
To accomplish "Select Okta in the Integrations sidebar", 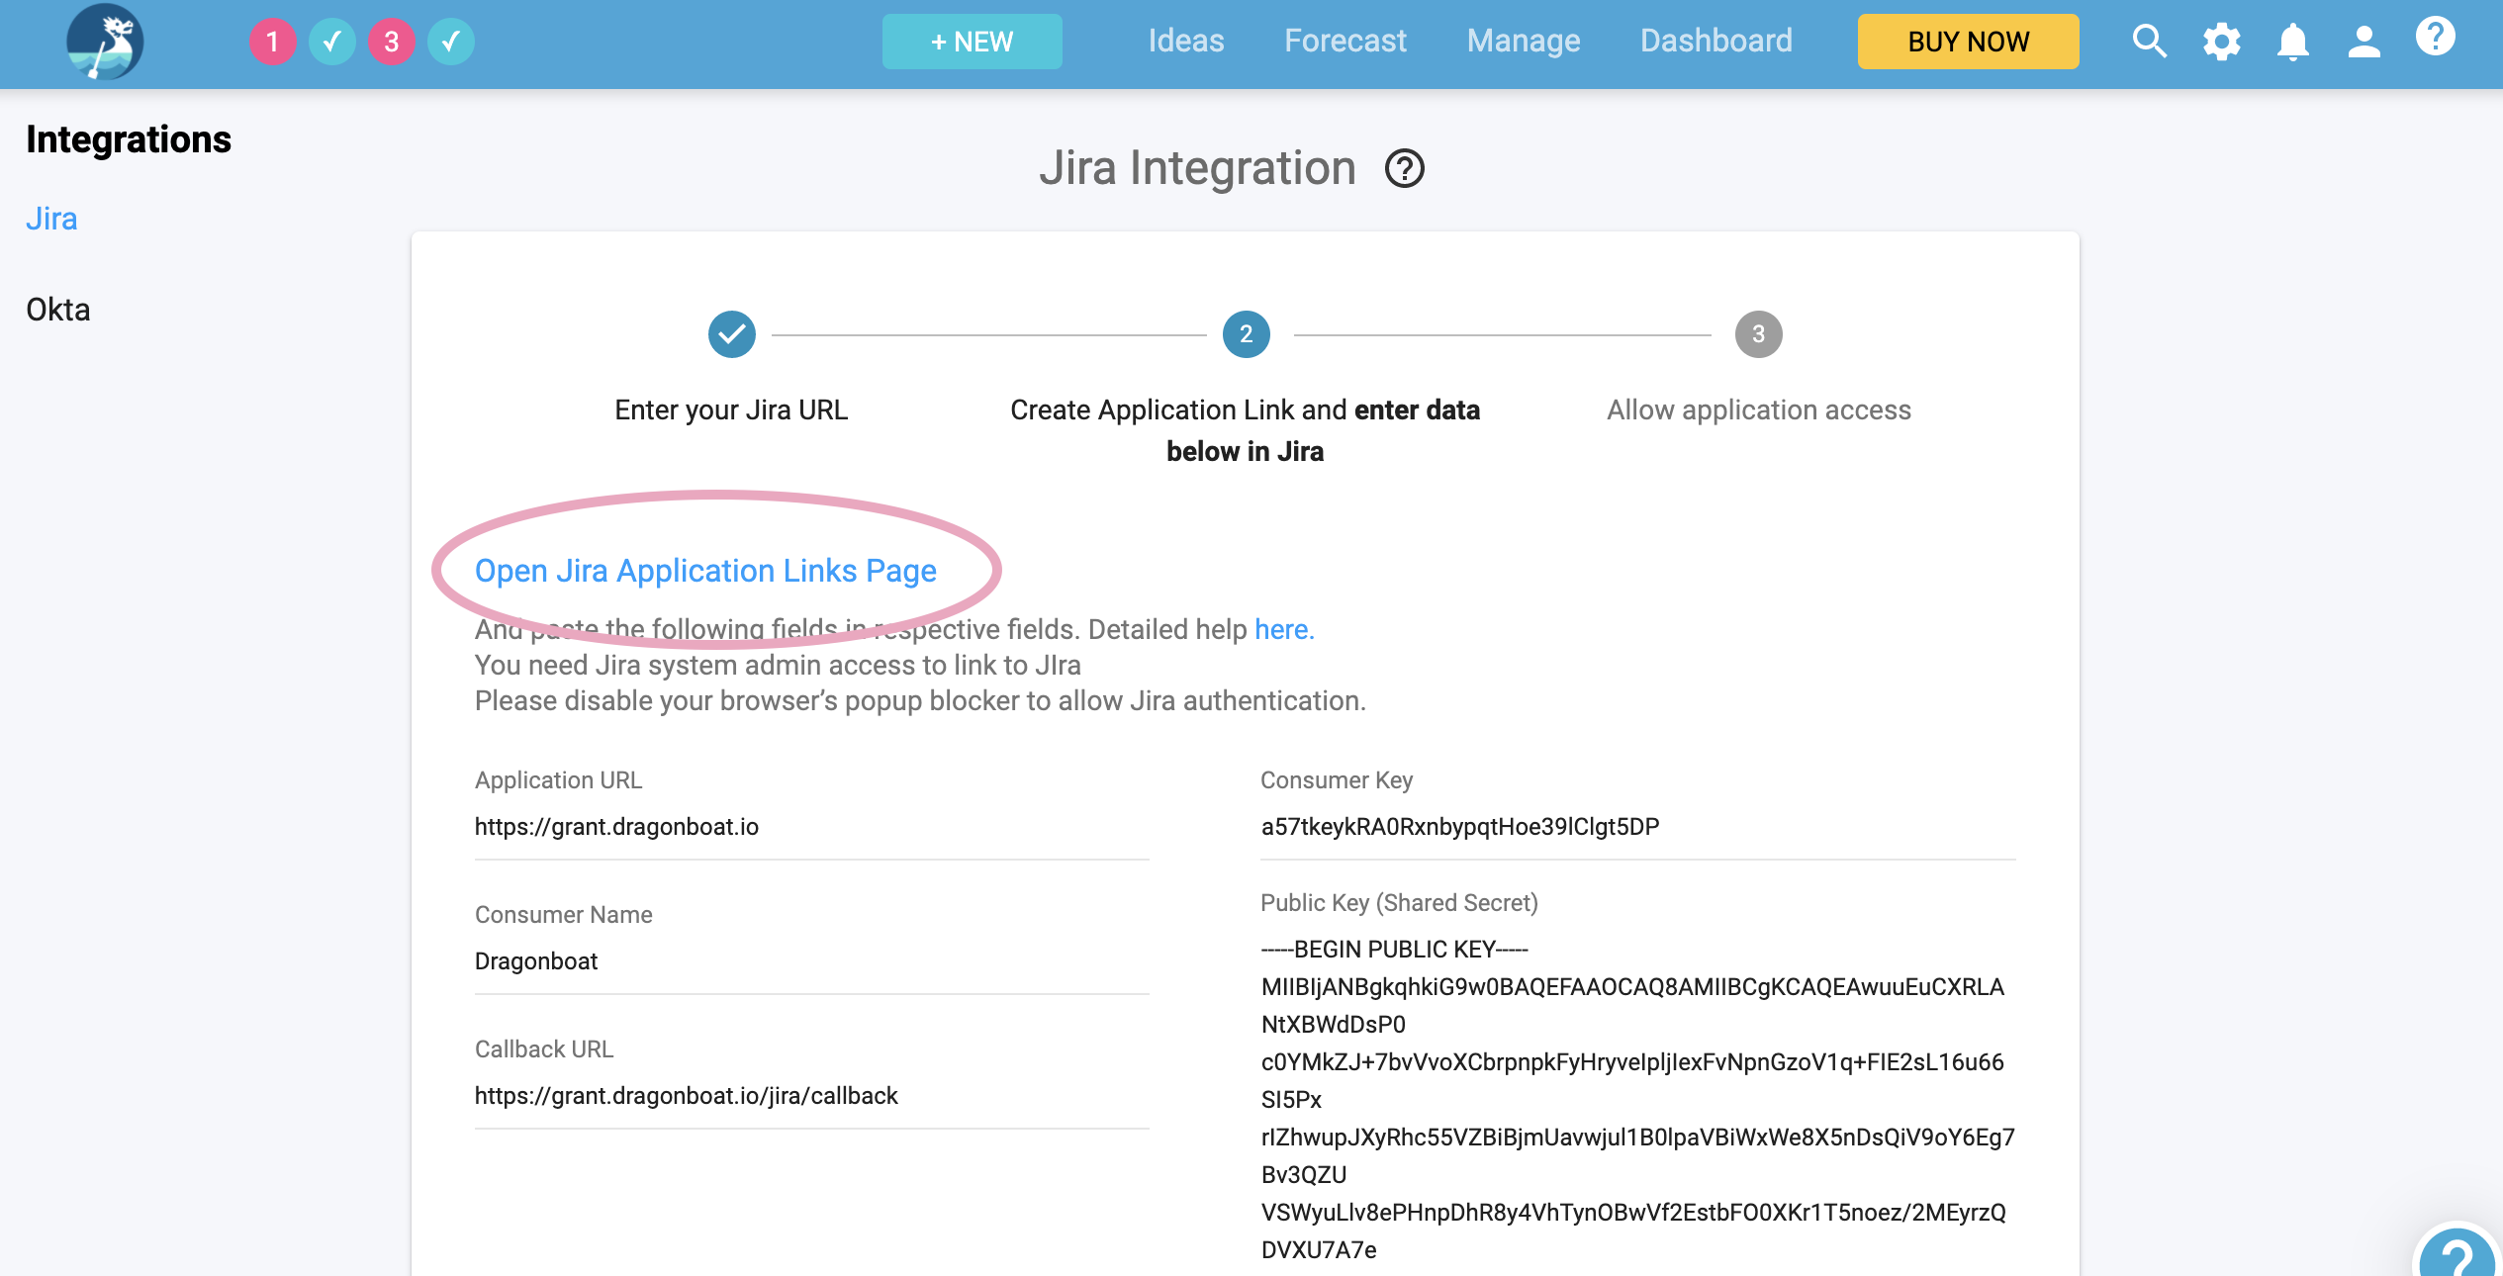I will (x=58, y=310).
